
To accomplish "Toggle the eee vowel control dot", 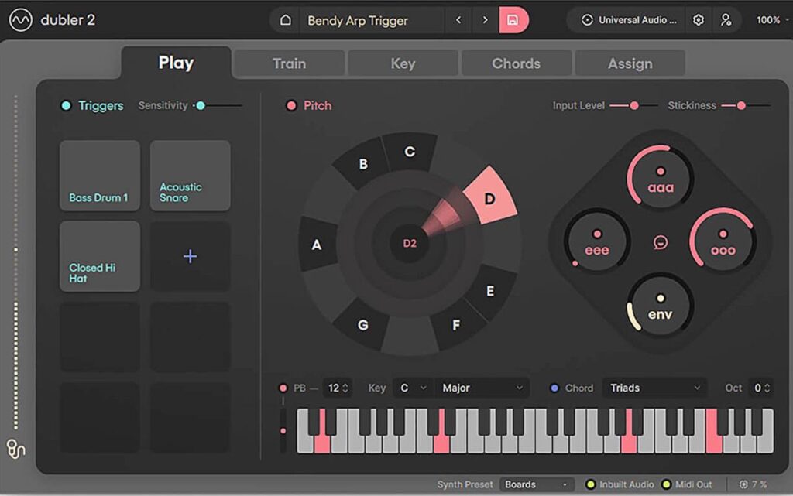I will pyautogui.click(x=597, y=234).
